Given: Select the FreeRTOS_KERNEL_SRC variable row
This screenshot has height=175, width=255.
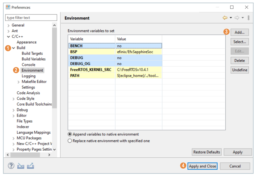Looking at the screenshot, I should pyautogui.click(x=91, y=70).
